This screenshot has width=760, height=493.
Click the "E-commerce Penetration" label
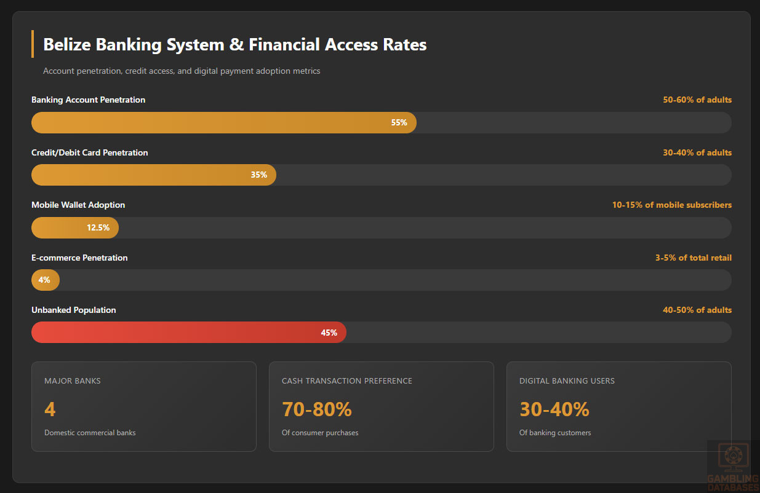click(80, 258)
